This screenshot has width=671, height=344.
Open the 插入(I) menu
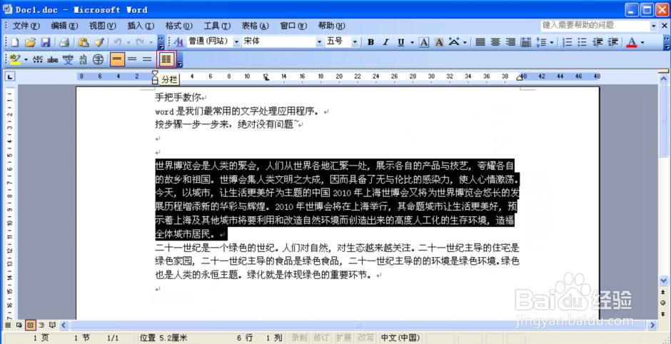(141, 26)
